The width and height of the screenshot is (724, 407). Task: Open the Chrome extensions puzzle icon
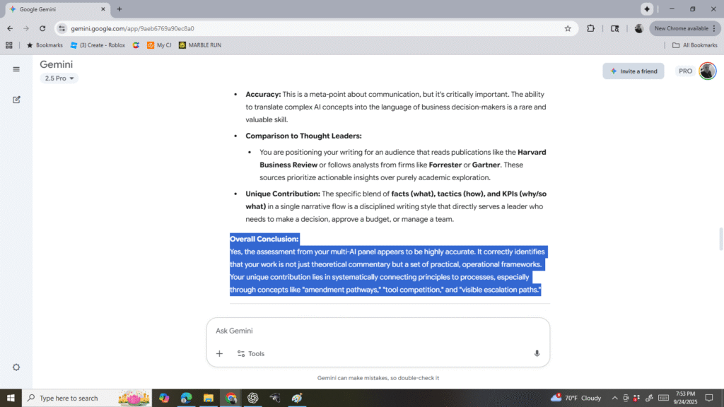coord(591,28)
